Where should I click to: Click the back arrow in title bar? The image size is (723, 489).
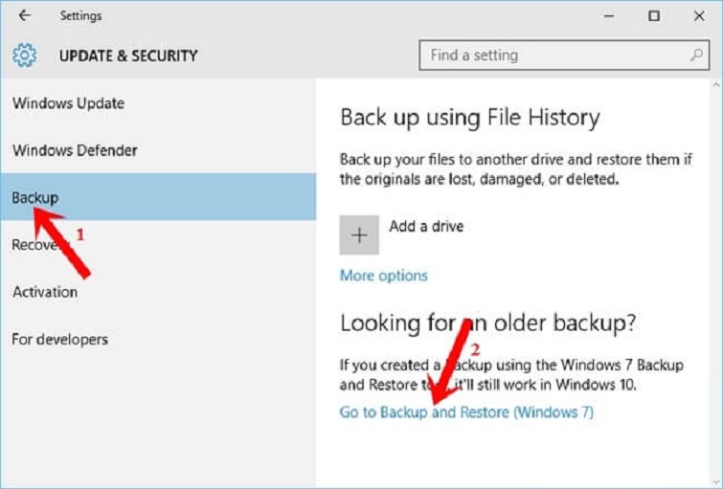click(25, 16)
